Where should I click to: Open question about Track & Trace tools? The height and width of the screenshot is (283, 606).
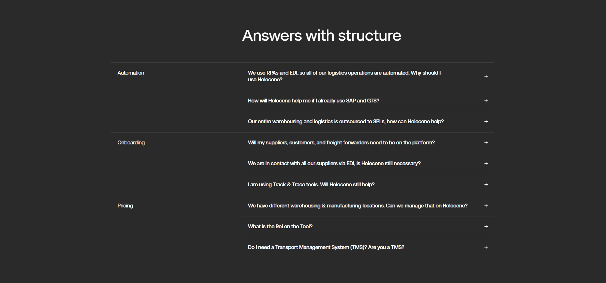click(311, 184)
